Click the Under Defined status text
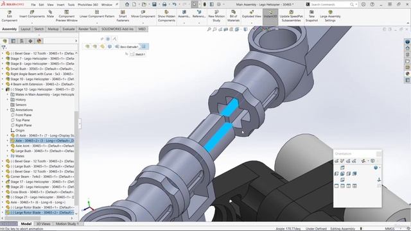 316,228
